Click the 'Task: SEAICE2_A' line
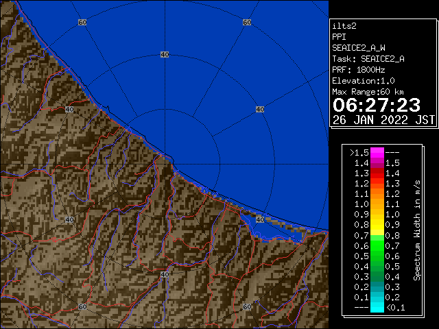 [x=368, y=59]
